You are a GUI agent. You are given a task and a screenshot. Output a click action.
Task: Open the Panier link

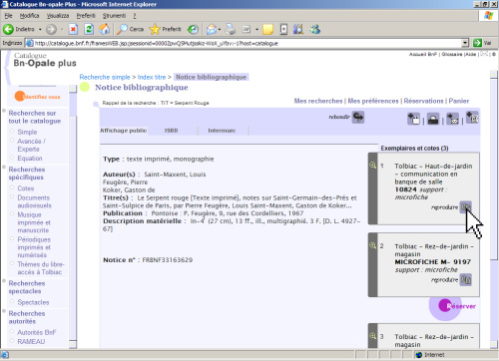(x=459, y=101)
